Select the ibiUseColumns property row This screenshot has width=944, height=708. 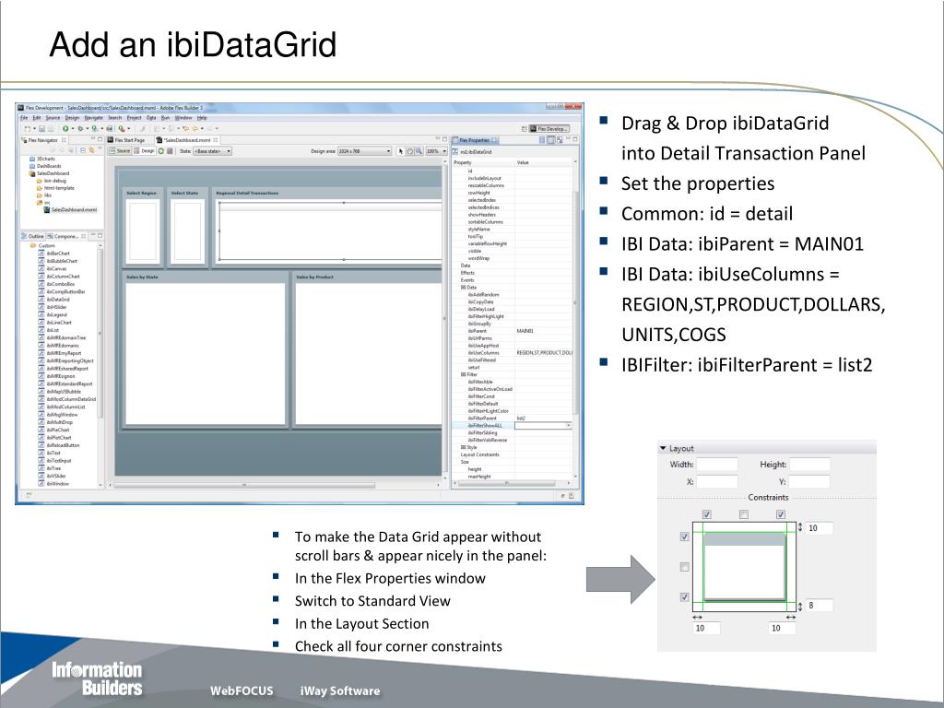tap(513, 353)
